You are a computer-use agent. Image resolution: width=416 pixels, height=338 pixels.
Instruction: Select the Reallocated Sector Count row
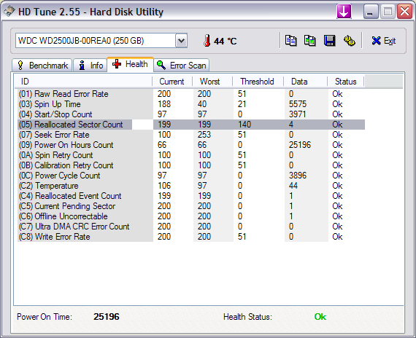tap(191, 125)
